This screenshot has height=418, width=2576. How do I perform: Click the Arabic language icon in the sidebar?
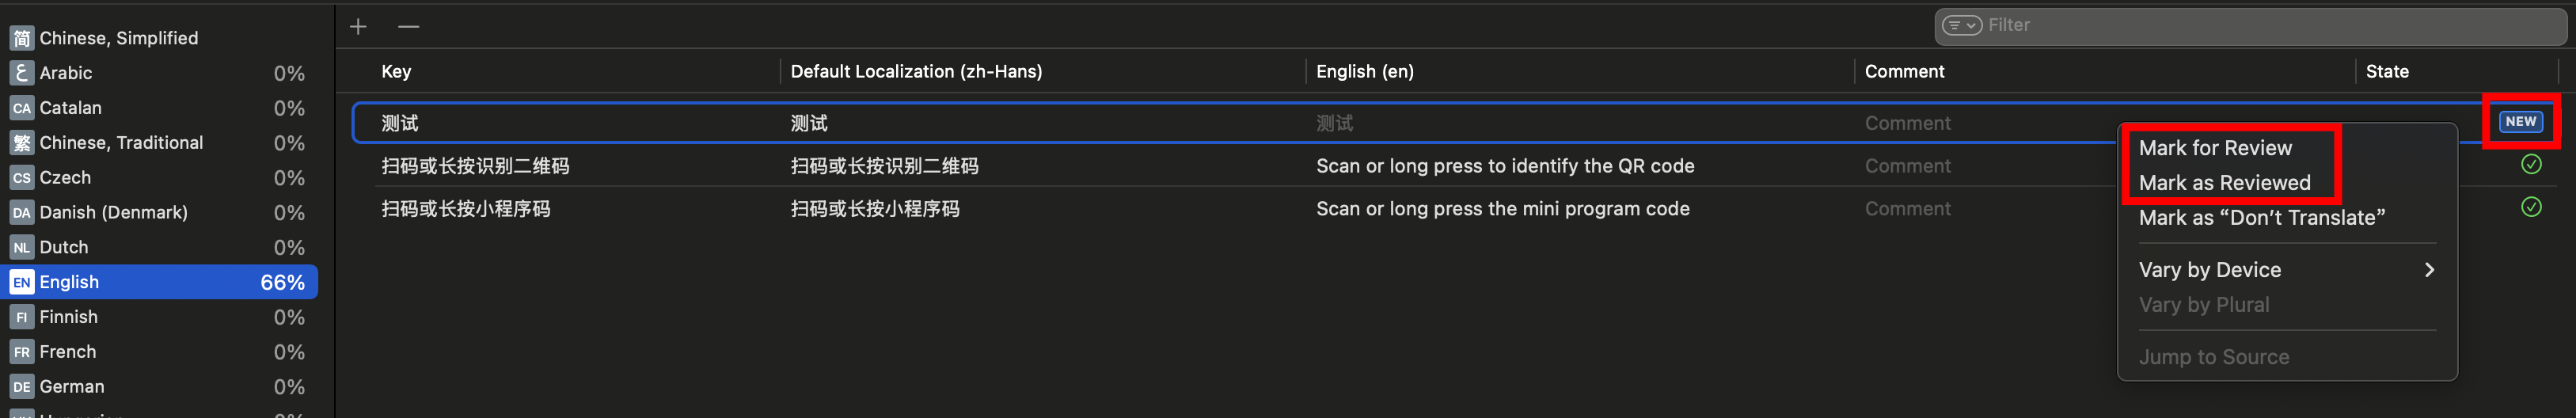tap(21, 73)
